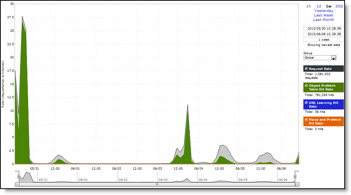Toggle URL Learning Hit Rate checkbox
Image resolution: width=351 pixels, height=195 pixels.
pyautogui.click(x=306, y=102)
